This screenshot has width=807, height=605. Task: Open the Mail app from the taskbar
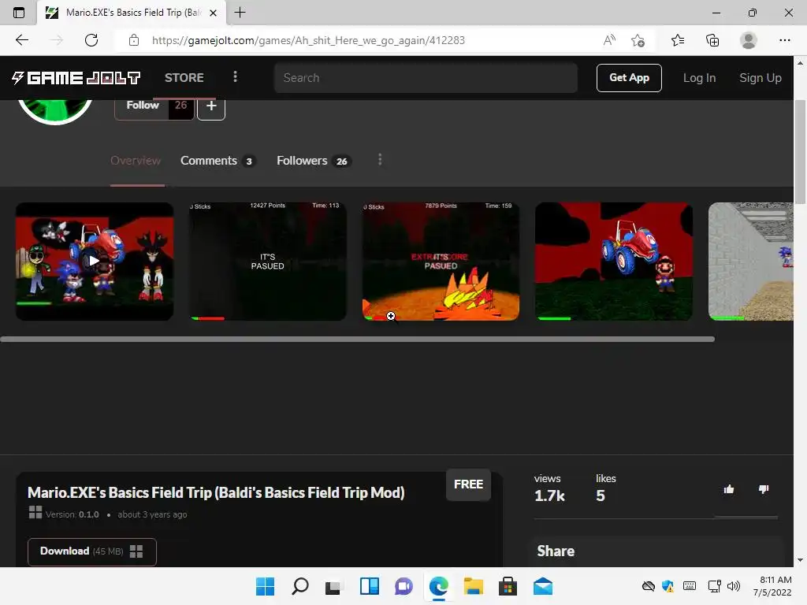542,586
